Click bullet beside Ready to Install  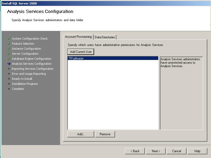pyautogui.click(x=9, y=79)
